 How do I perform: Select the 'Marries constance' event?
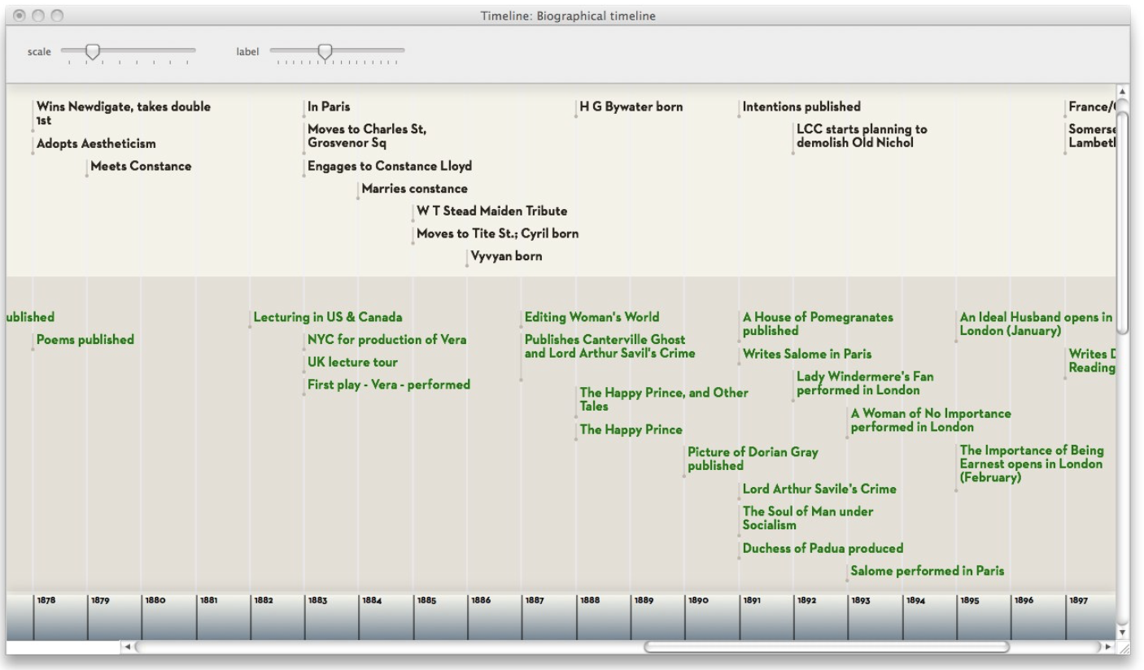(x=414, y=189)
